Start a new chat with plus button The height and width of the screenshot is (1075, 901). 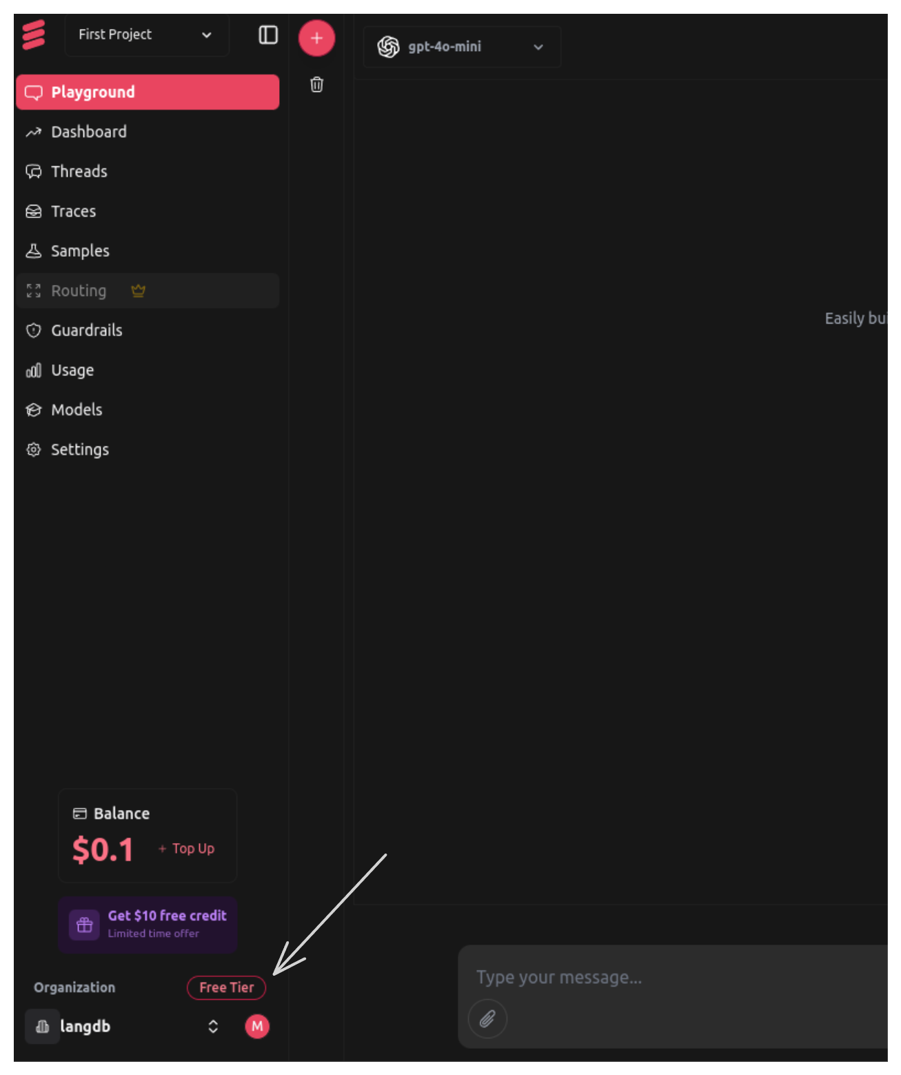point(316,38)
